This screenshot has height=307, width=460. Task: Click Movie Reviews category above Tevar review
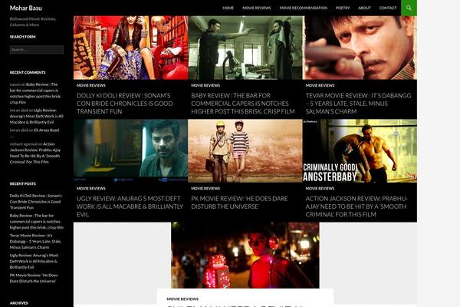320,85
